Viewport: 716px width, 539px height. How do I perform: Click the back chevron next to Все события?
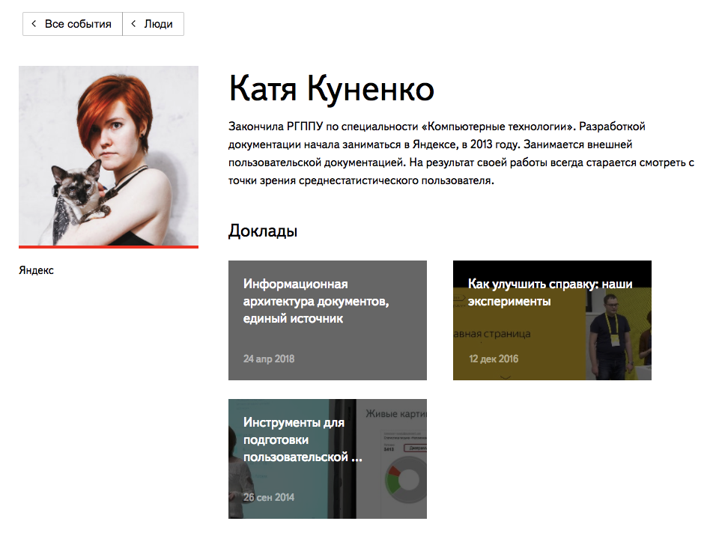point(34,24)
